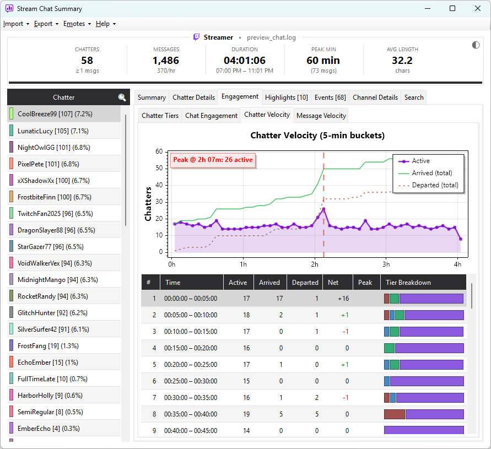
Task: Select chatter MidnightMango [94]
Action: point(64,280)
